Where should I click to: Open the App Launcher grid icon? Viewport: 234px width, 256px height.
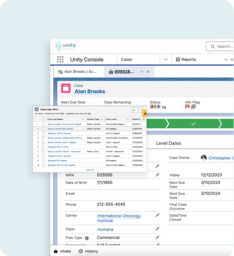[x=60, y=59]
